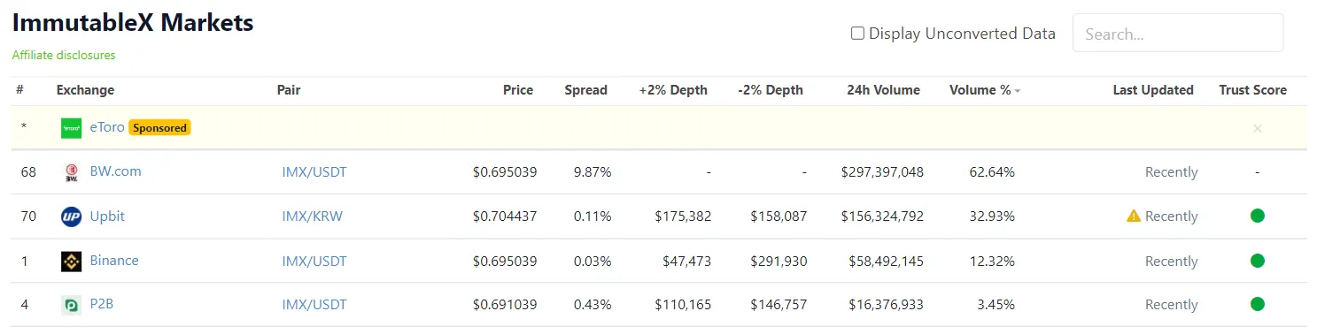The image size is (1317, 334).
Task: Sort the table by Spread column header
Action: click(586, 90)
